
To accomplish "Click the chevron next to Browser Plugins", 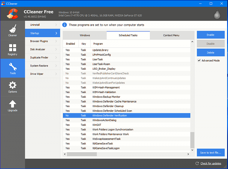I will pyautogui.click(x=56, y=41).
